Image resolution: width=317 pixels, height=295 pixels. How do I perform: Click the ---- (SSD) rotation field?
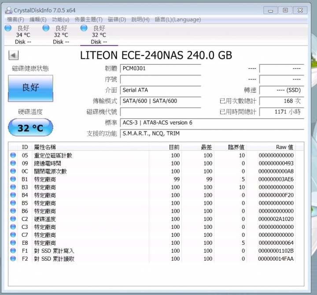coord(282,90)
